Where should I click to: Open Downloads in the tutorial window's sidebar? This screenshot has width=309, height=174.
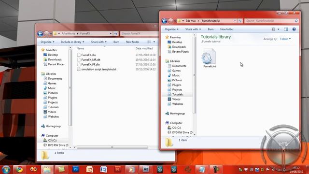pos(177,47)
